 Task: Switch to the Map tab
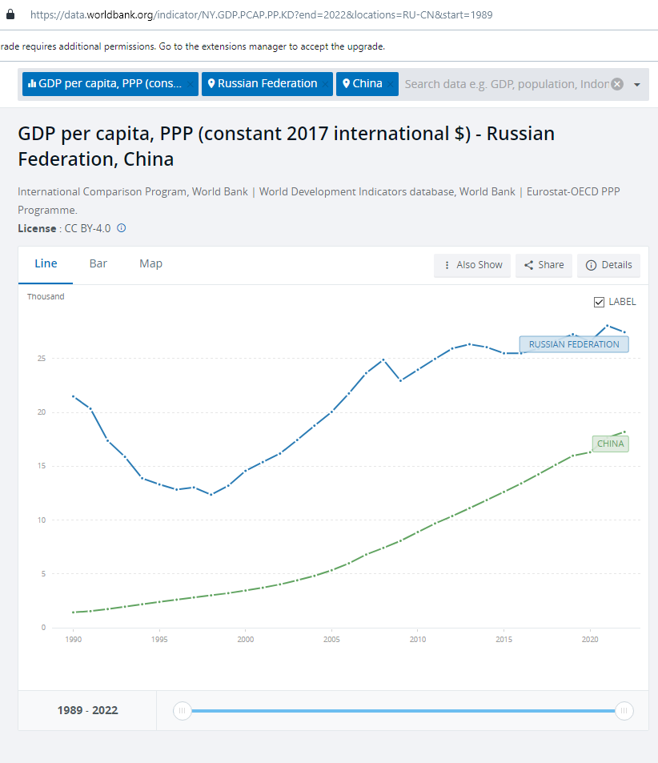150,263
